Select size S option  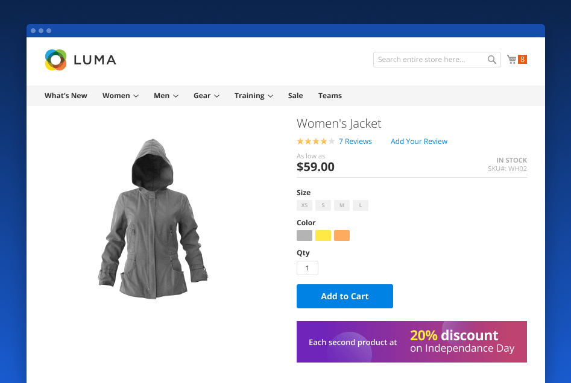(x=323, y=205)
